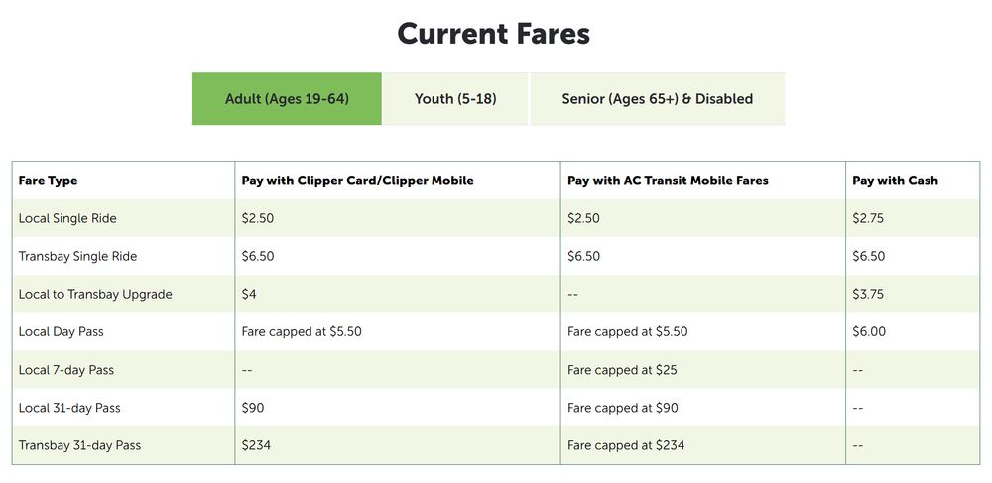Click the $234 Clipper pass price cell
The width and height of the screenshot is (992, 483).
click(x=256, y=445)
